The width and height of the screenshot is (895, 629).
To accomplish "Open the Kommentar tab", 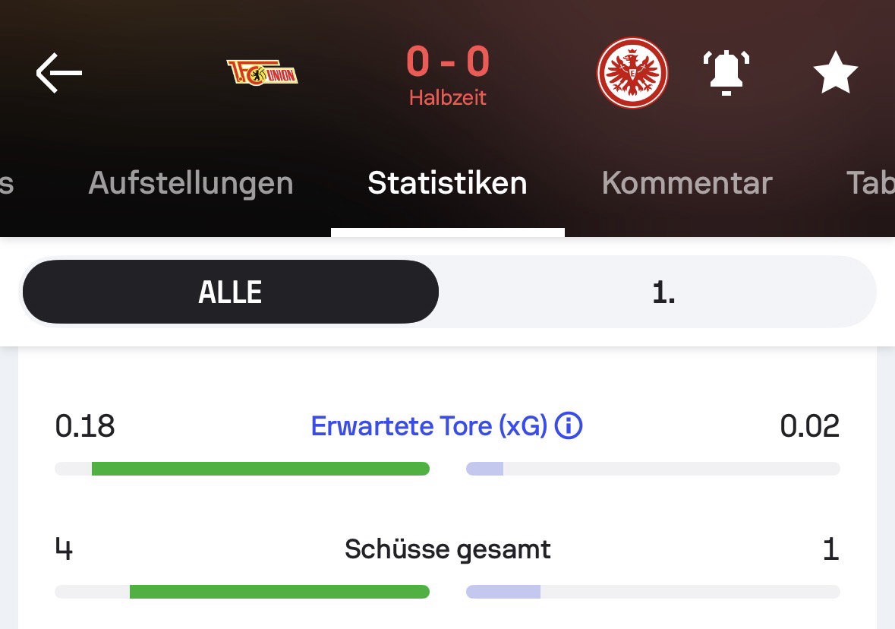I will pos(686,183).
